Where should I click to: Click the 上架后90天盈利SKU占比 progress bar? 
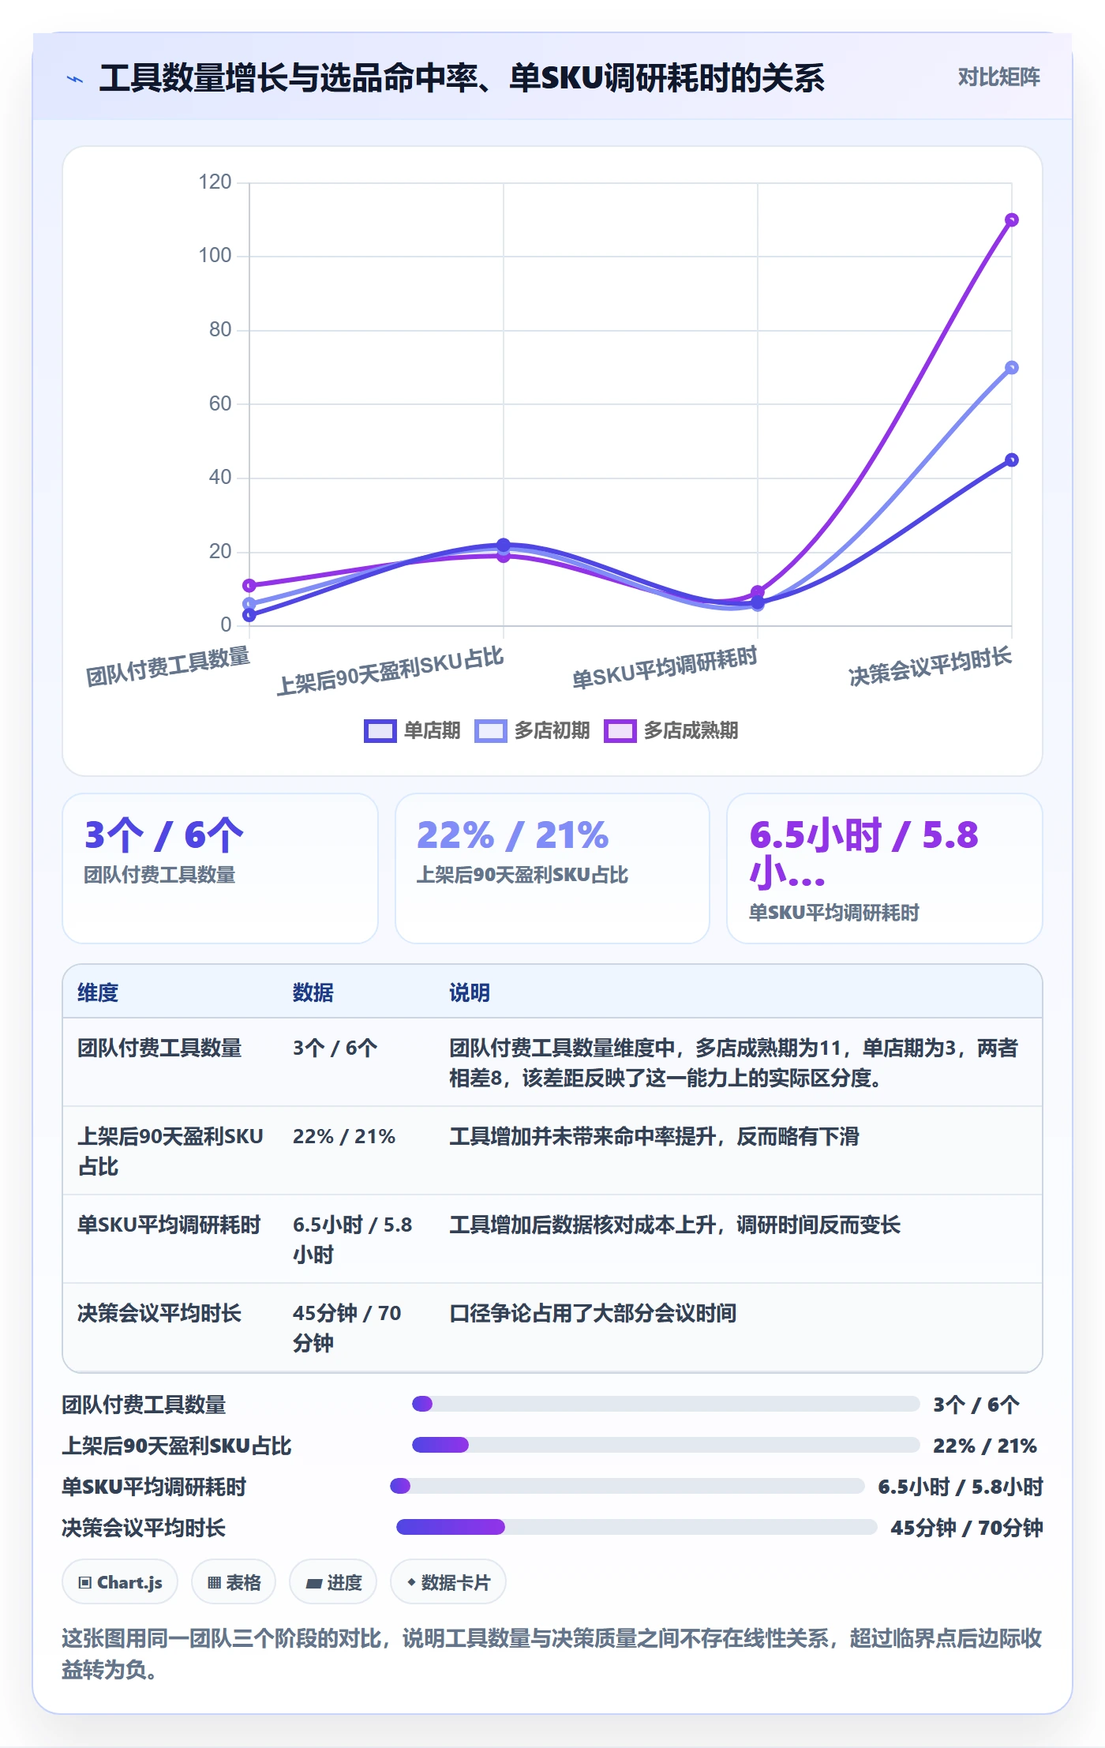666,1445
